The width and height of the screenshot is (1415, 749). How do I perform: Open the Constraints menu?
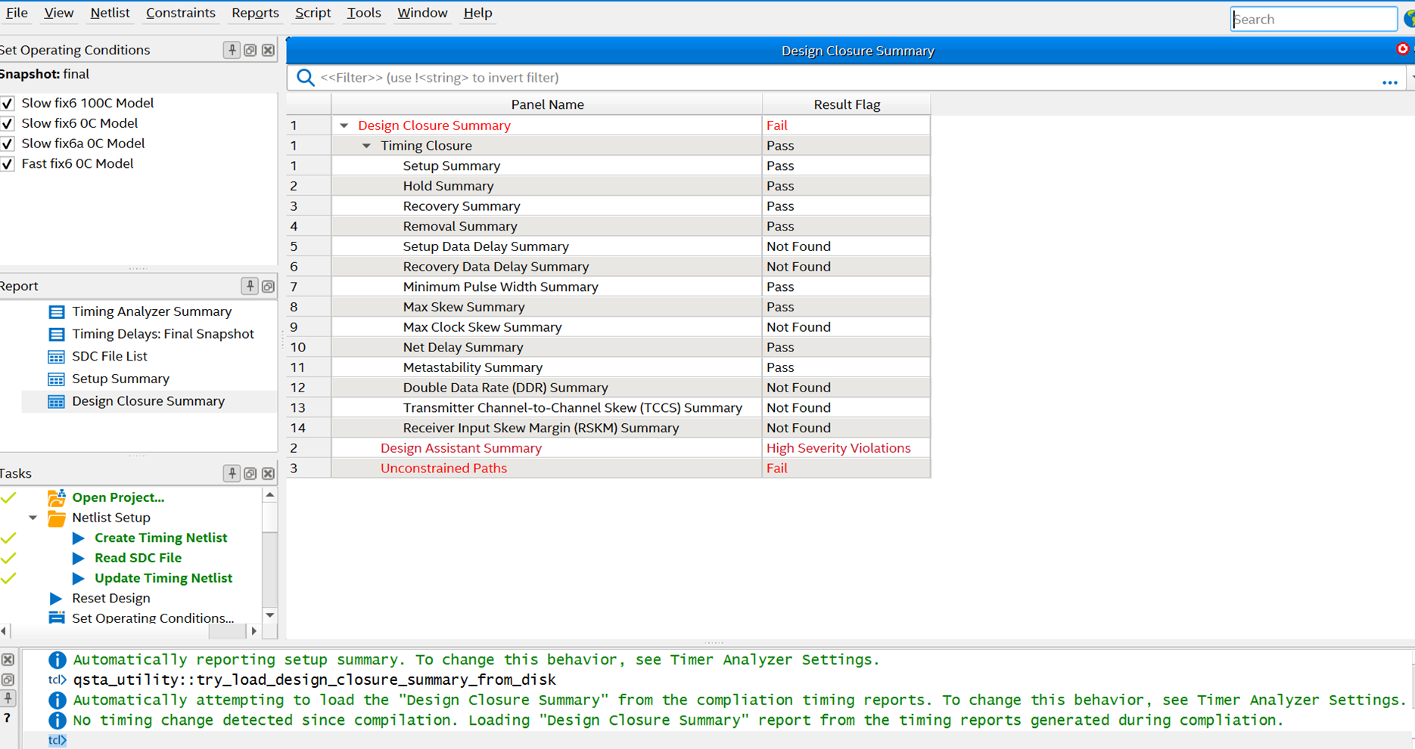(x=180, y=13)
